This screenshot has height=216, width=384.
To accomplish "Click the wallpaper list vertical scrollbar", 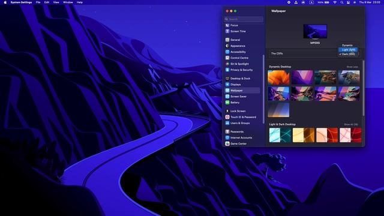I will [364, 88].
